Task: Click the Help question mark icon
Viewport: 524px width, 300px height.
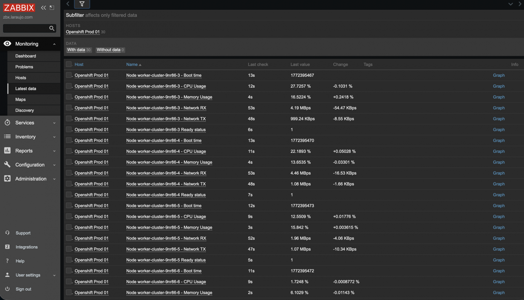Action: coord(7,261)
